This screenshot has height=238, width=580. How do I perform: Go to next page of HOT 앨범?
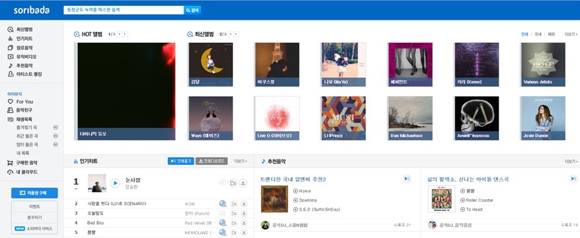tap(125, 34)
